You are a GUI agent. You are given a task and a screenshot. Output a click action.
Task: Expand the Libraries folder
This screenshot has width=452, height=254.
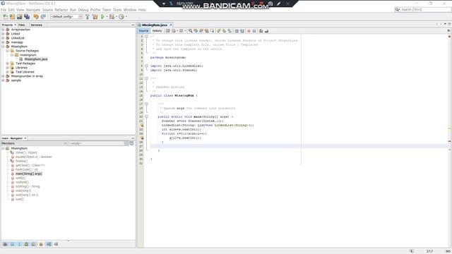(8, 68)
